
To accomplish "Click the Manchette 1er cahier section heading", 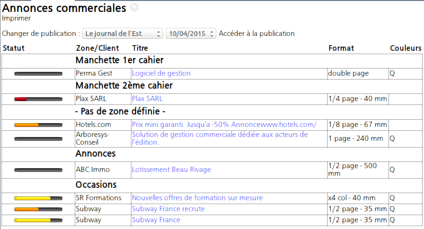I will click(x=119, y=60).
